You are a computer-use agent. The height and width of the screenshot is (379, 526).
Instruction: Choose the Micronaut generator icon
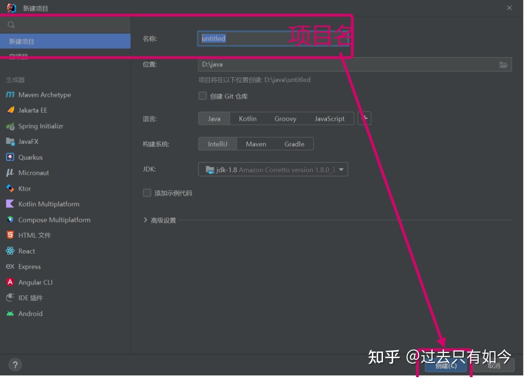(x=10, y=173)
